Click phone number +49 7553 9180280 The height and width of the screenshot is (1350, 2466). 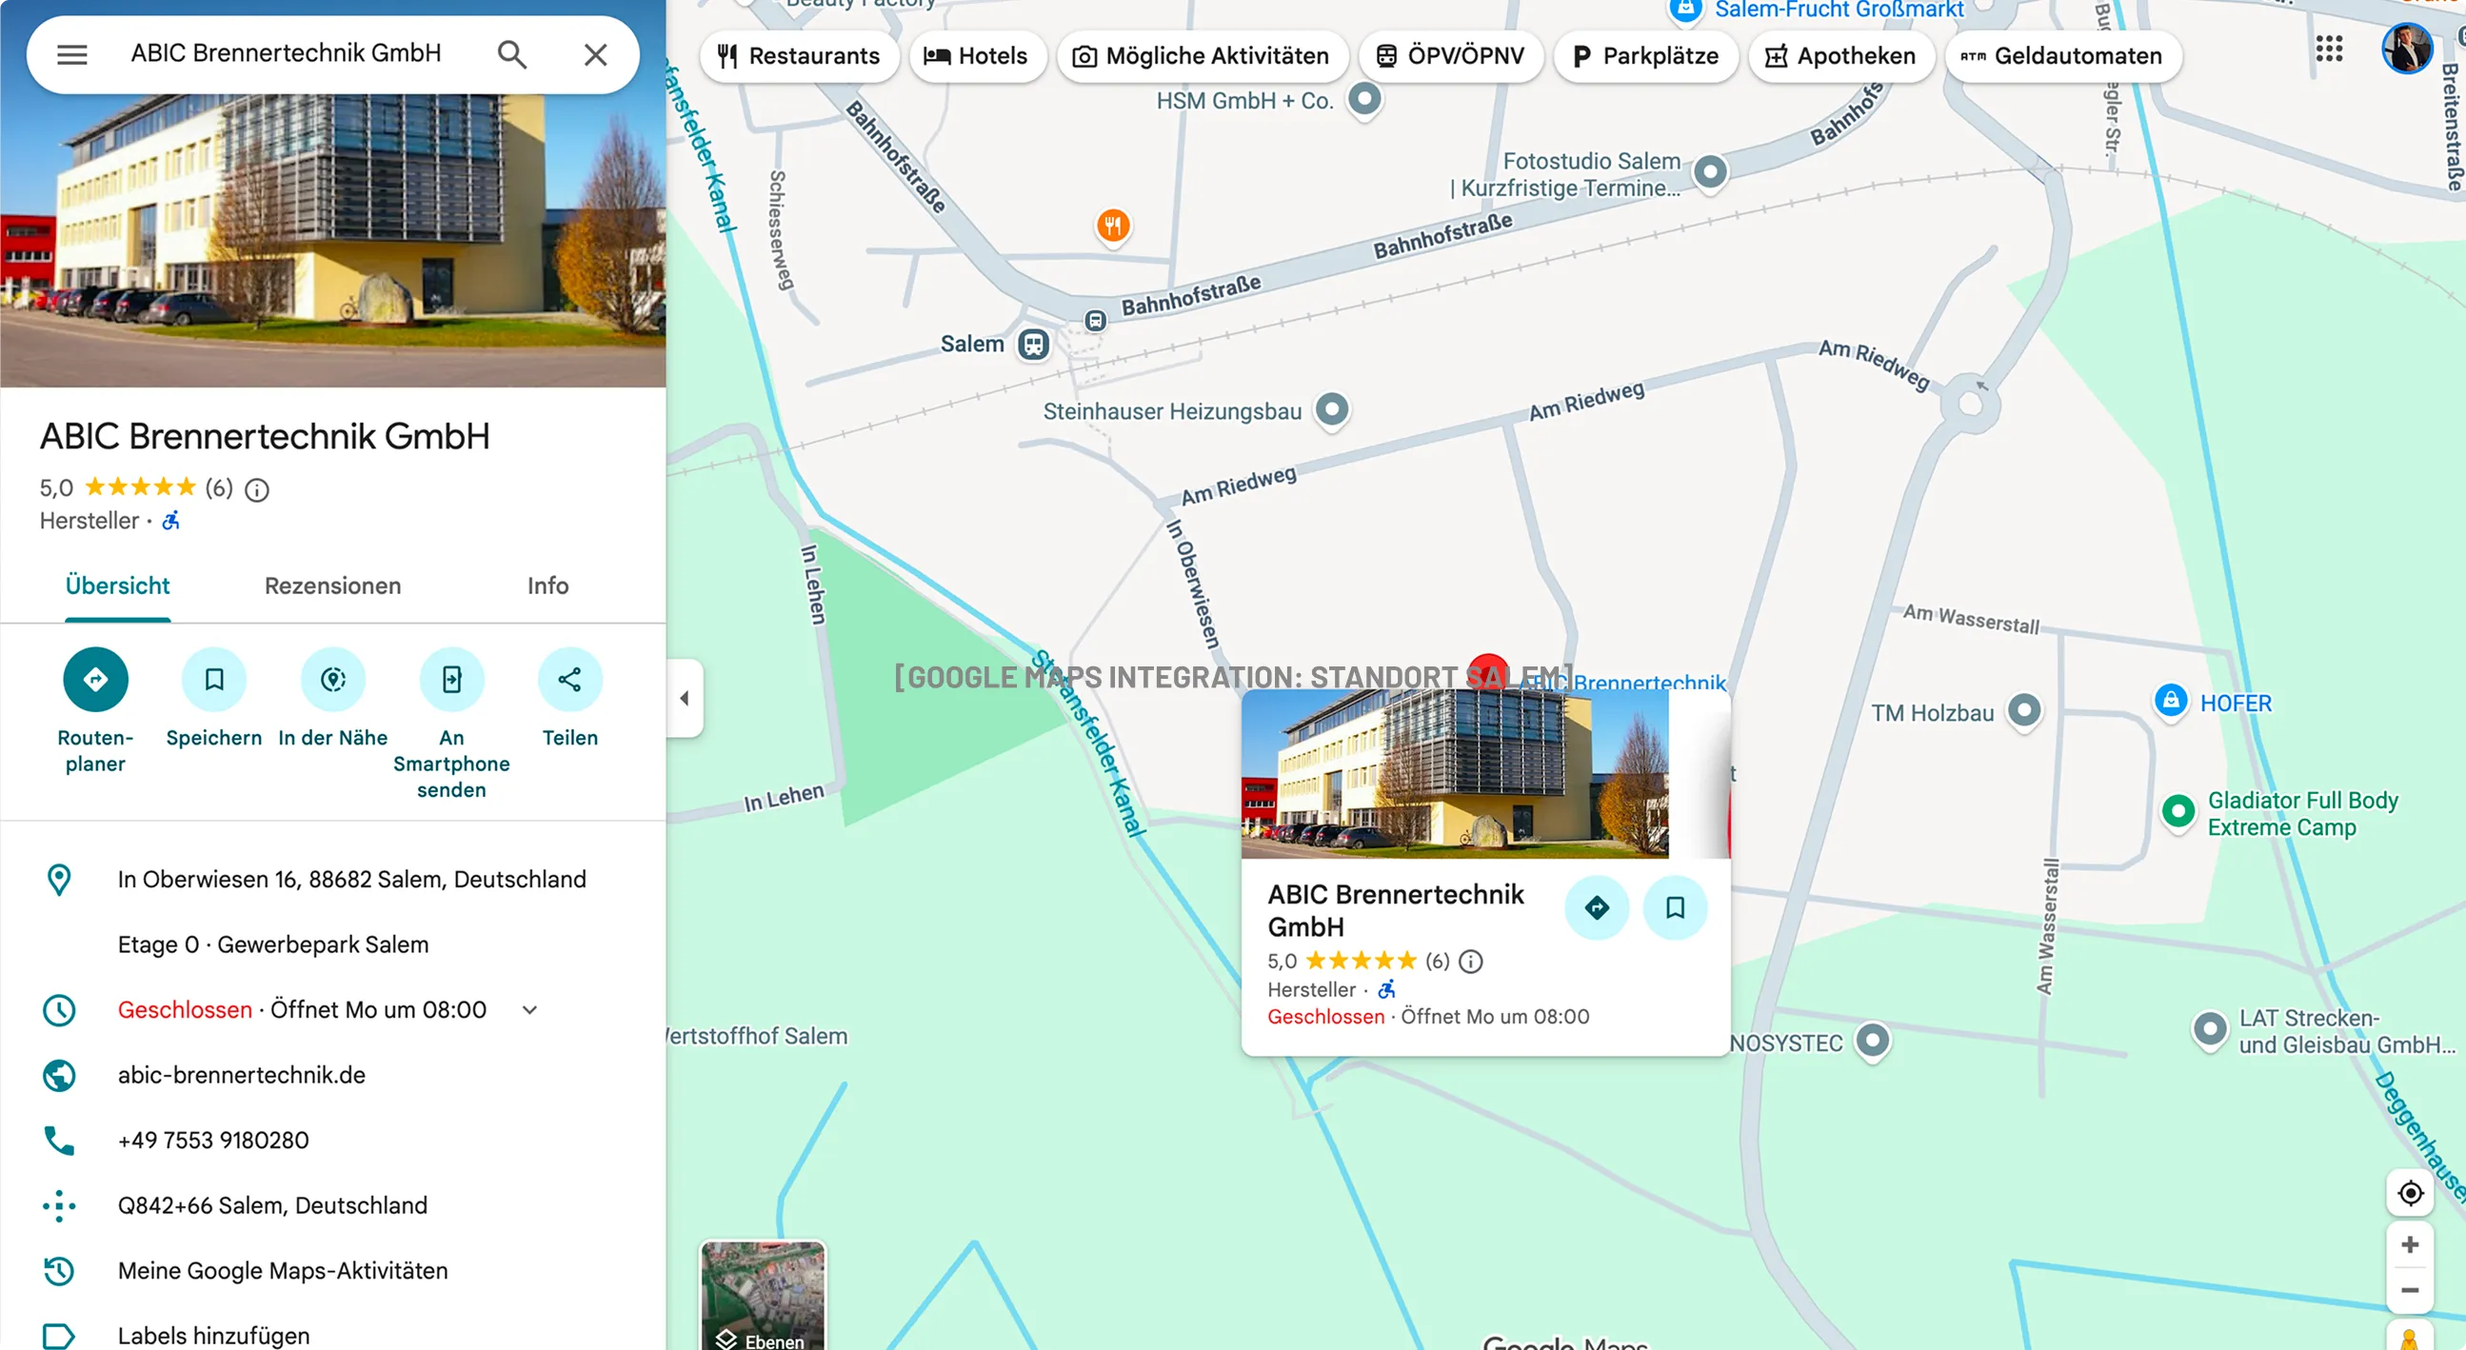pyautogui.click(x=213, y=1141)
